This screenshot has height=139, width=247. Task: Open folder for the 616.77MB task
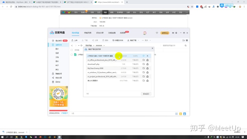pos(144,81)
